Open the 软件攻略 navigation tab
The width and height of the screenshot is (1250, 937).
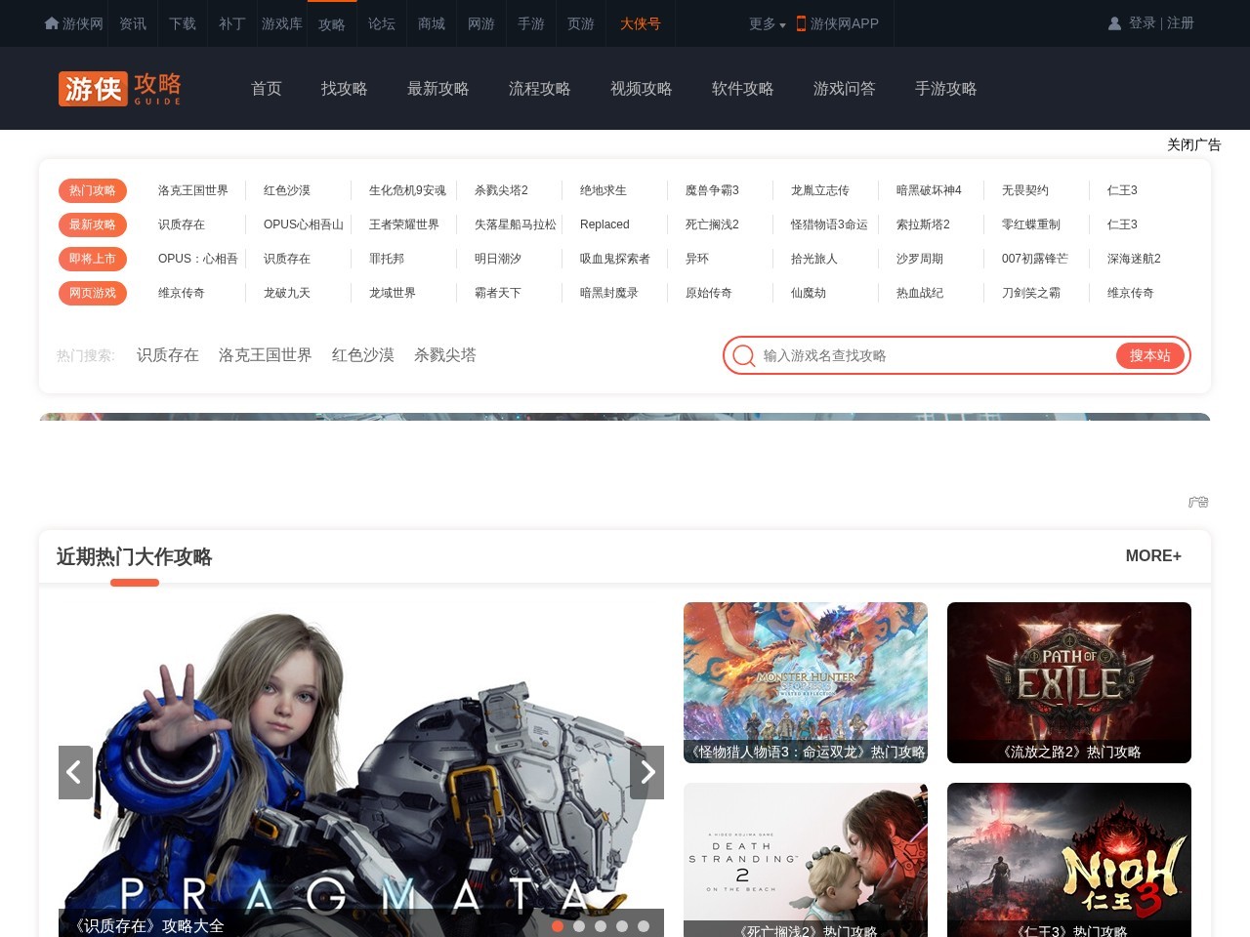tap(743, 89)
